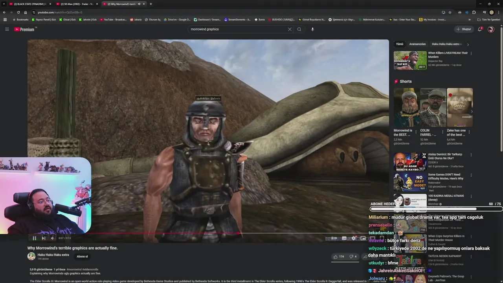Open Oluştur create menu
Image resolution: width=503 pixels, height=283 pixels.
[x=464, y=29]
